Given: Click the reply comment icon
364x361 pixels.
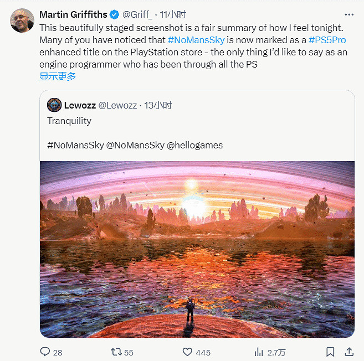Looking at the screenshot, I should click(x=45, y=352).
